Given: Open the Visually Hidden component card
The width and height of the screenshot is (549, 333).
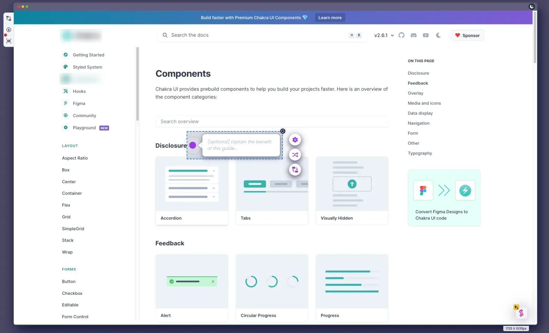Looking at the screenshot, I should click(x=352, y=191).
